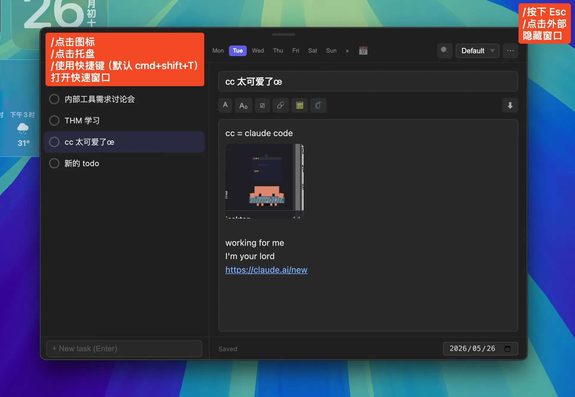This screenshot has width=575, height=397.
Task: Open the calendar icon in day bar
Action: [363, 51]
